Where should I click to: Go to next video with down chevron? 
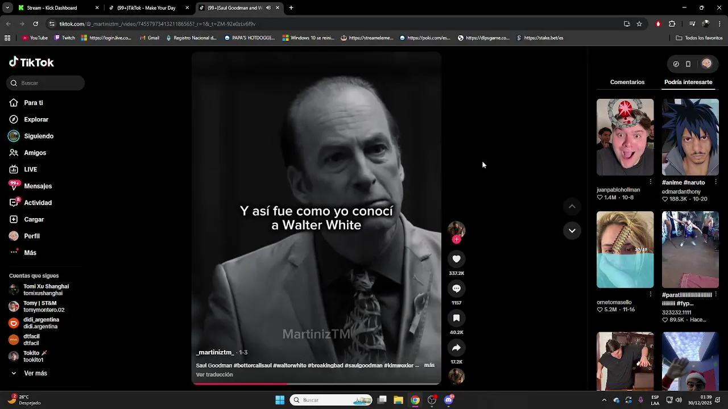click(x=572, y=231)
